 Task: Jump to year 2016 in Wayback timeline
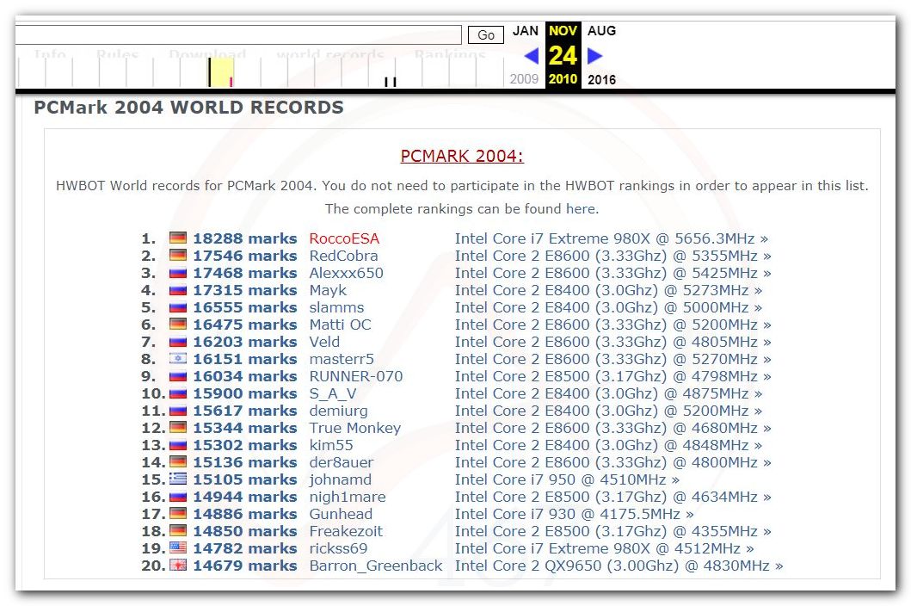click(601, 80)
